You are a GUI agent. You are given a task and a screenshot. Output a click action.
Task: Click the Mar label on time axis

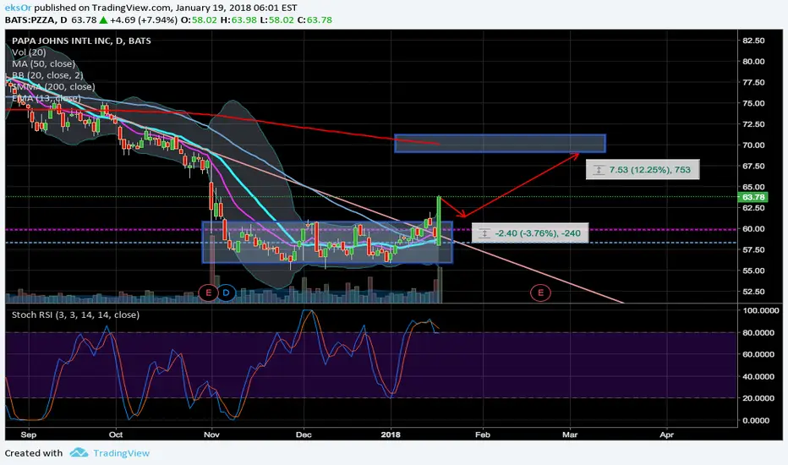click(570, 435)
